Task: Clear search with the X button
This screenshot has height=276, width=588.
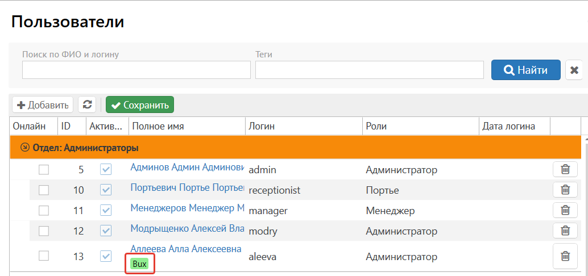Action: coord(574,70)
